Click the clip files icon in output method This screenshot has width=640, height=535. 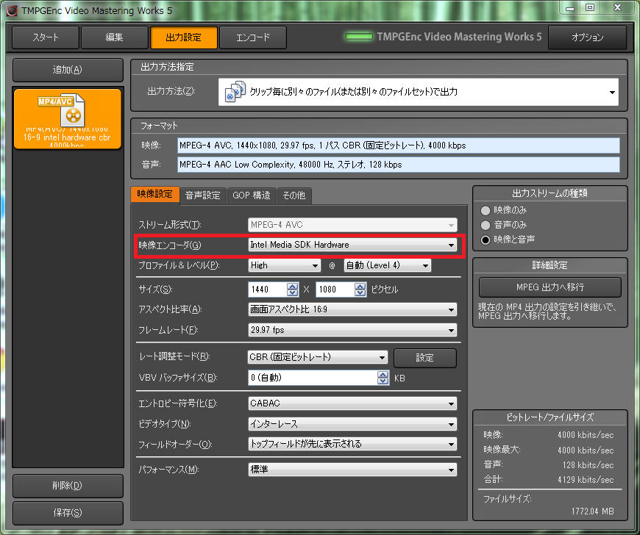(x=235, y=91)
